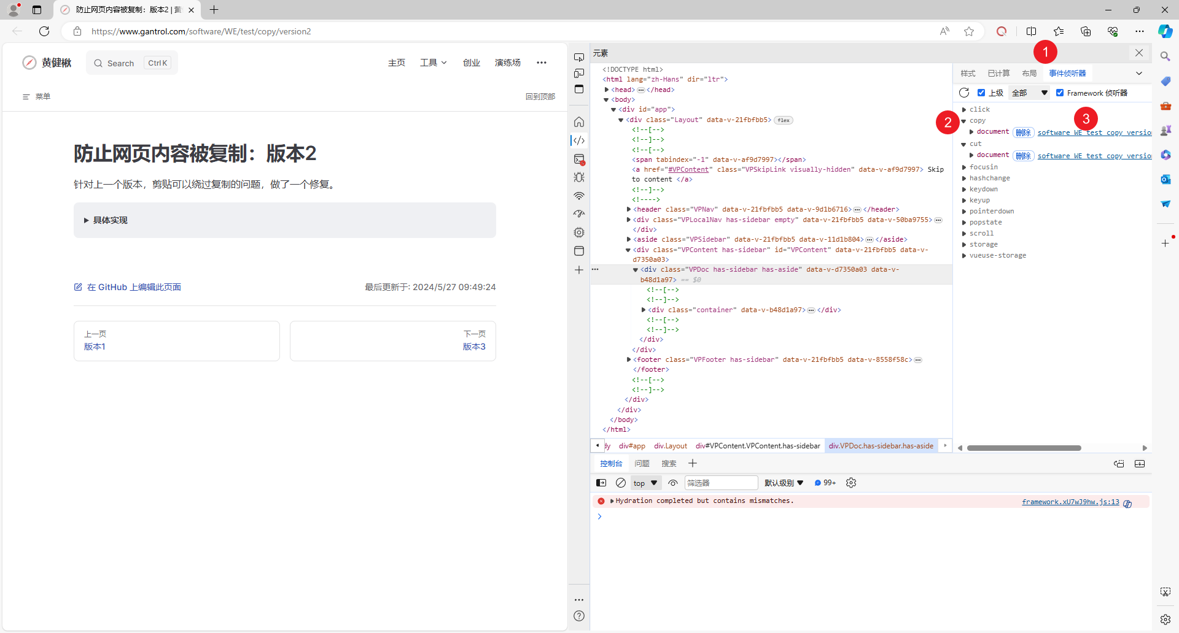This screenshot has width=1179, height=633.
Task: Open DevTools customize three-dots menu at bottom
Action: coord(578,600)
